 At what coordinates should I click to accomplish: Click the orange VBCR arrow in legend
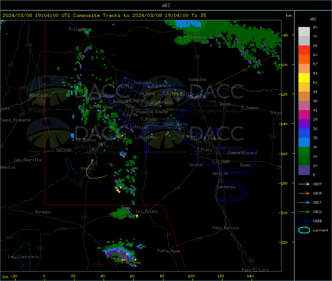304,193
